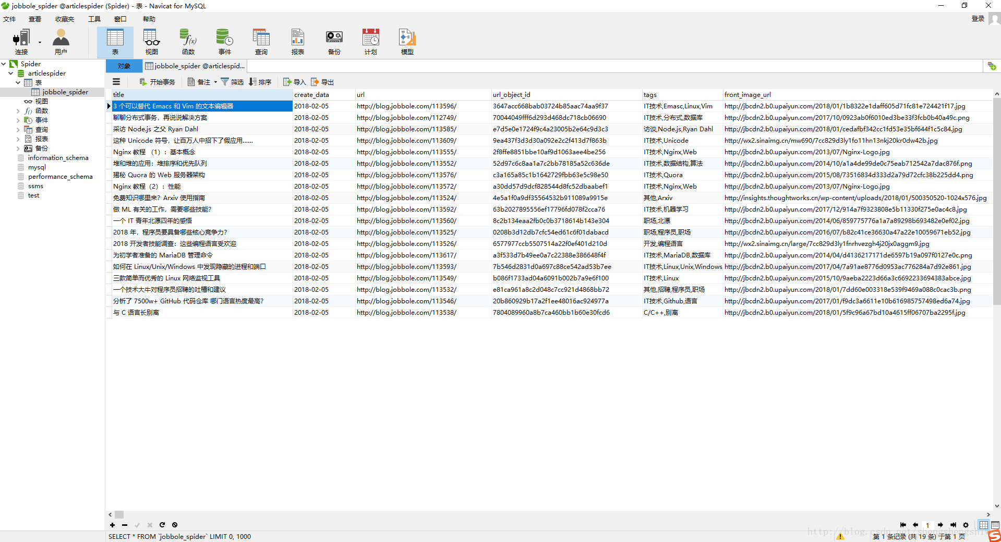The width and height of the screenshot is (1001, 542).
Task: Open the 函数 function toolbar icon
Action: coord(188,42)
